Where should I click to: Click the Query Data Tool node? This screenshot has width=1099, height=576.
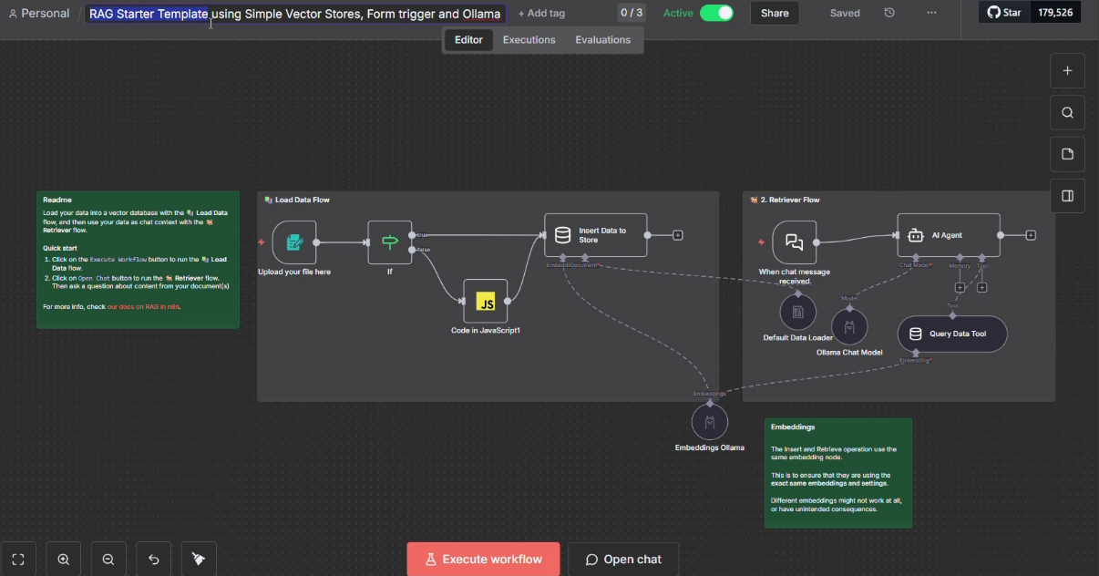point(952,334)
